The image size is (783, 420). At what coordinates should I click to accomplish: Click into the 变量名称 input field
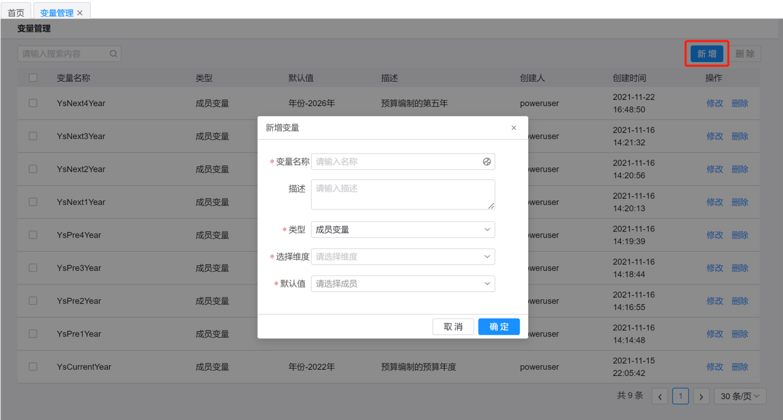[395, 161]
